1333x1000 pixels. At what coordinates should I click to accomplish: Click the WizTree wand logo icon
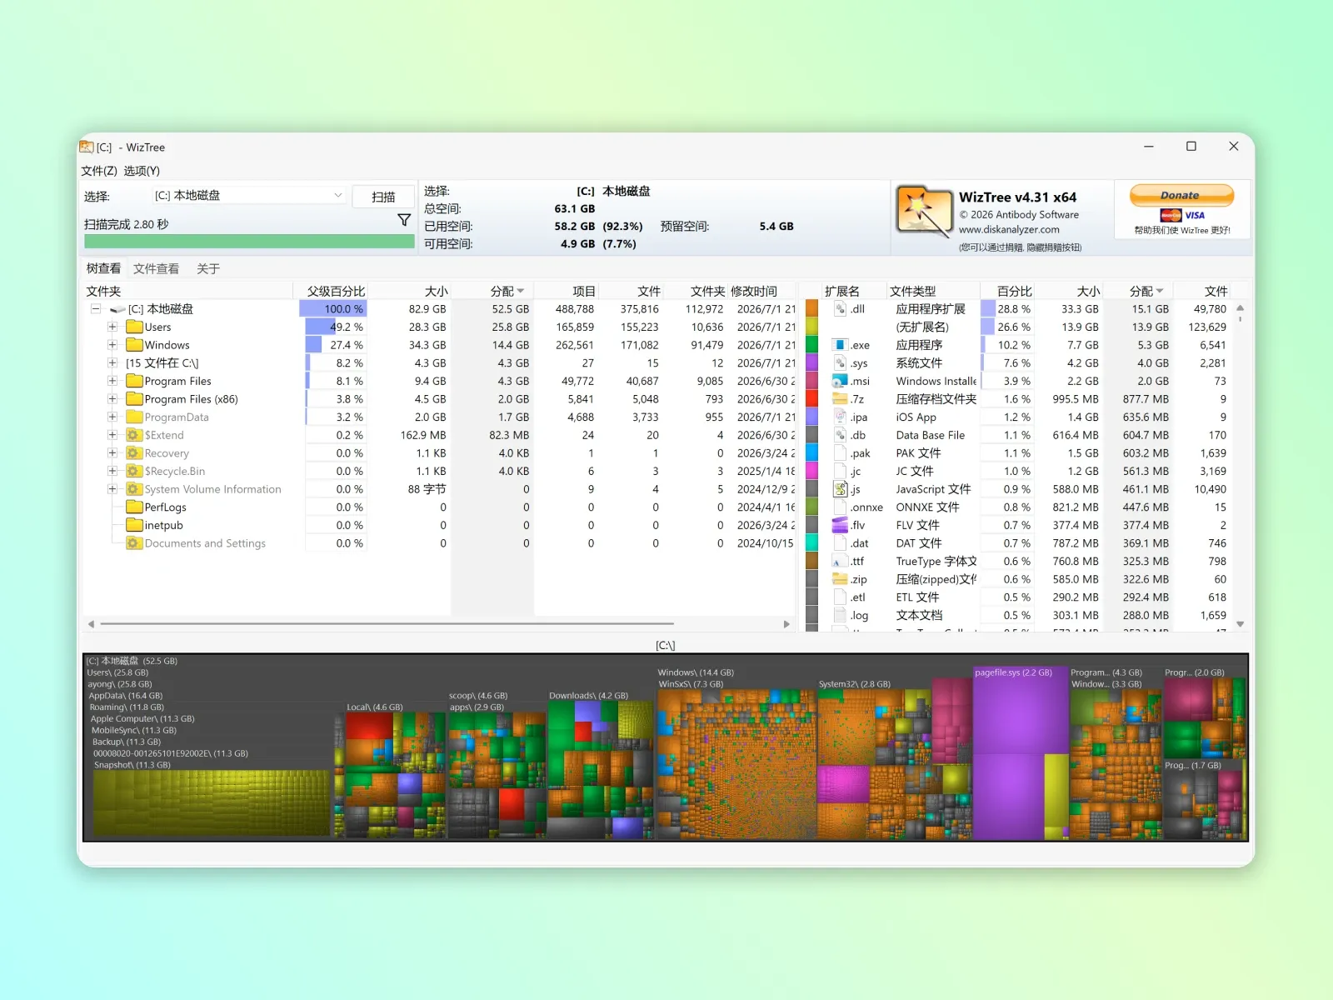[923, 211]
